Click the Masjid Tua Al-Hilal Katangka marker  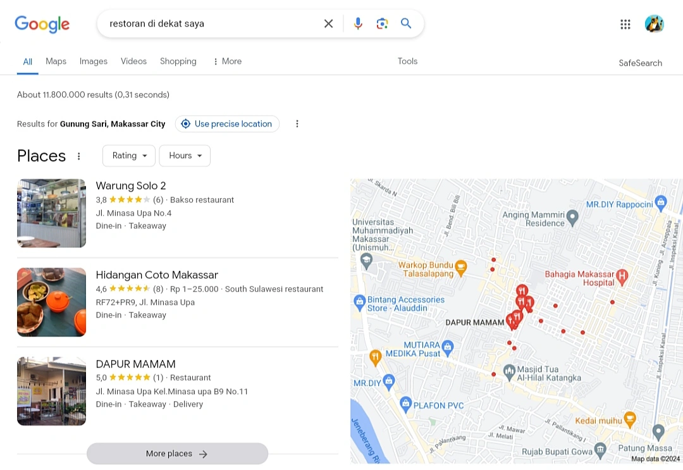pos(509,373)
